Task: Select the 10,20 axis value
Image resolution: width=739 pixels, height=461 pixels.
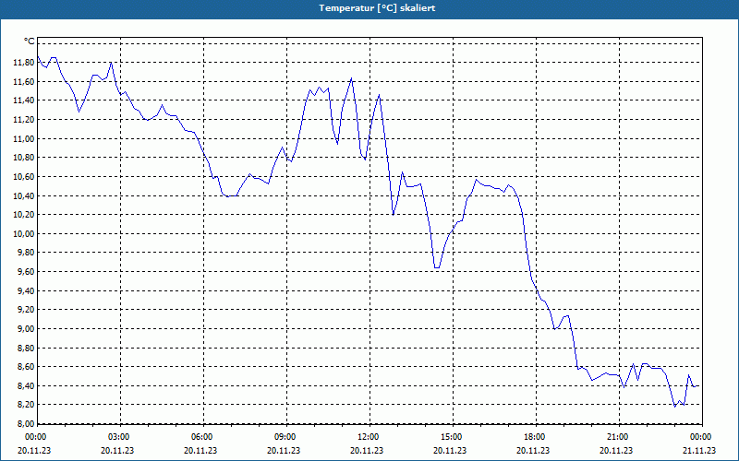Action: tap(25, 215)
